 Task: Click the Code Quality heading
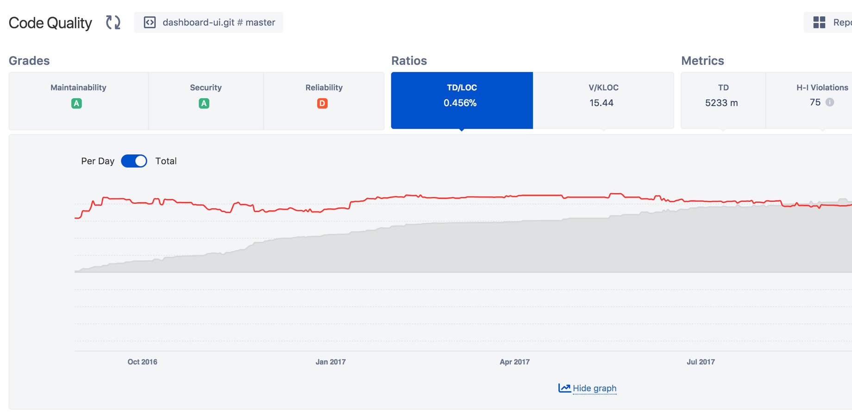point(50,23)
